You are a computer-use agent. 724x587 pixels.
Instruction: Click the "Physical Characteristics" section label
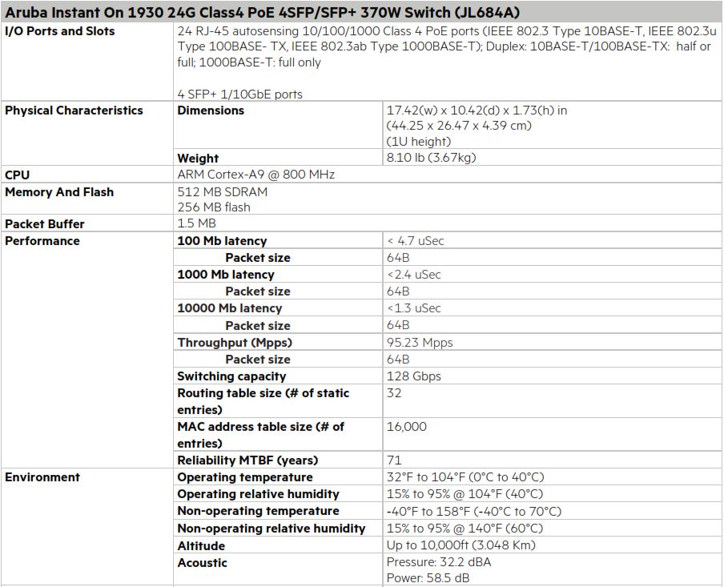[74, 111]
